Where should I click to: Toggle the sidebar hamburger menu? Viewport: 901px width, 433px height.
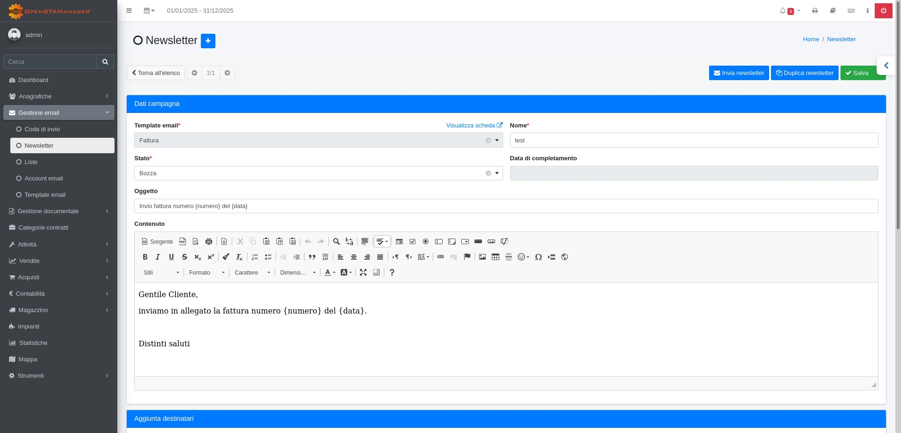click(129, 11)
